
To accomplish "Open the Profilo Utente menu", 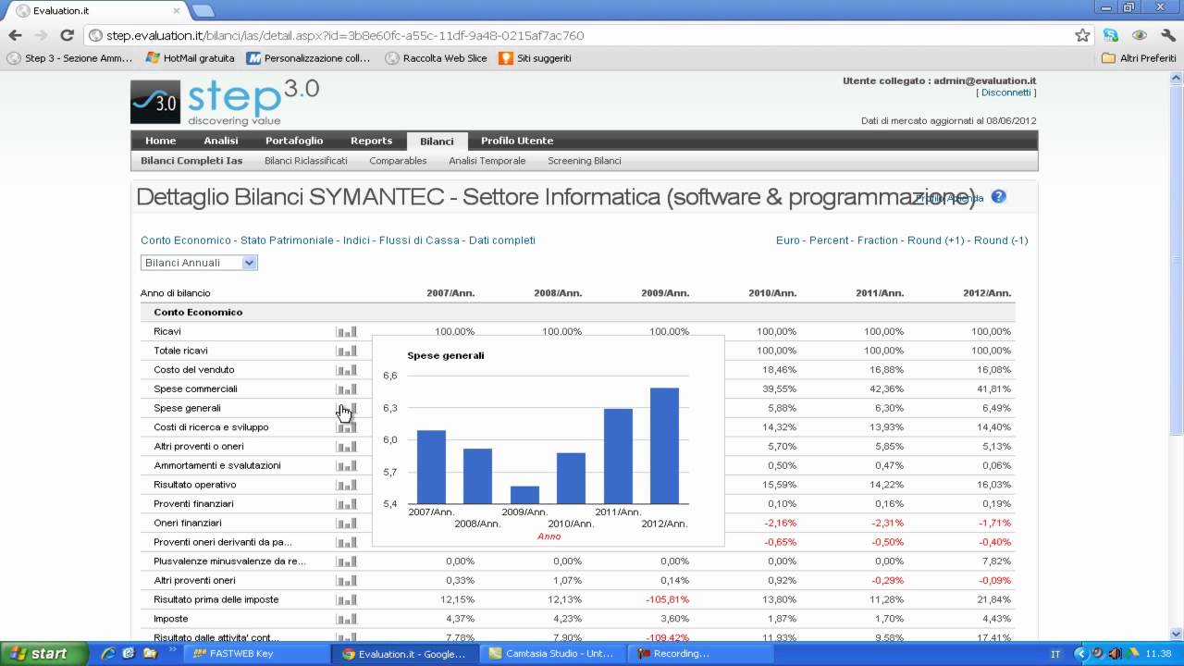I will (x=517, y=141).
